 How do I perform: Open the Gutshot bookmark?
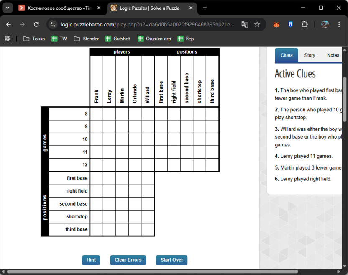coord(118,39)
